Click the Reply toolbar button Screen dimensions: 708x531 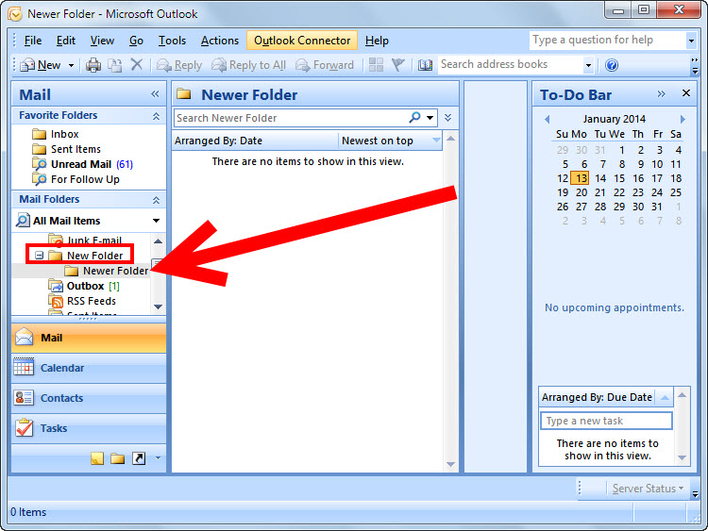[x=179, y=65]
